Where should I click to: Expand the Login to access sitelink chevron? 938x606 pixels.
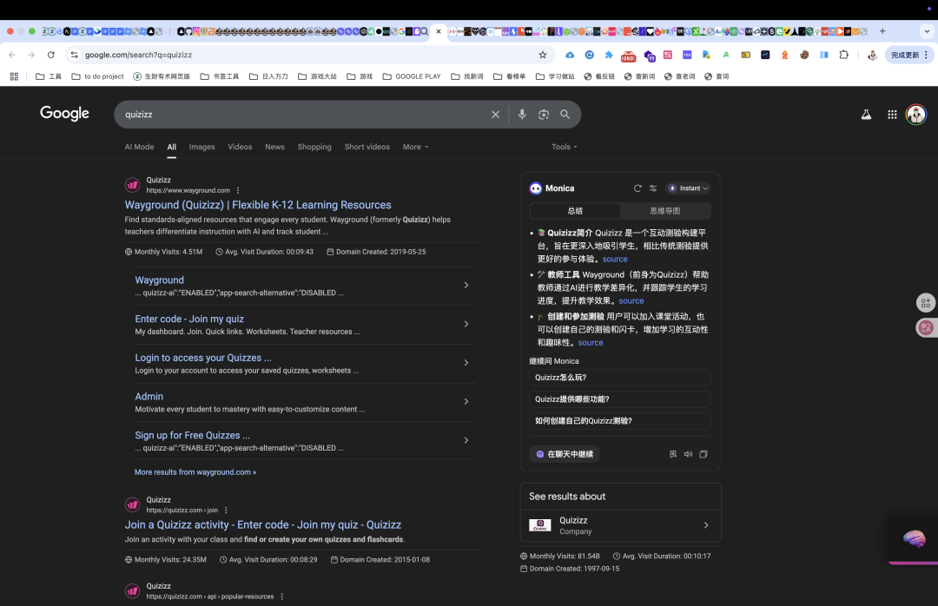pos(466,363)
